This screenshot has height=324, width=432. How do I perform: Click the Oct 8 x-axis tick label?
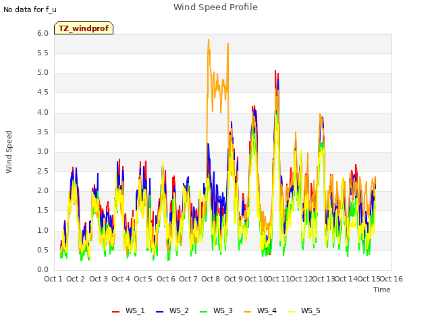(211, 279)
